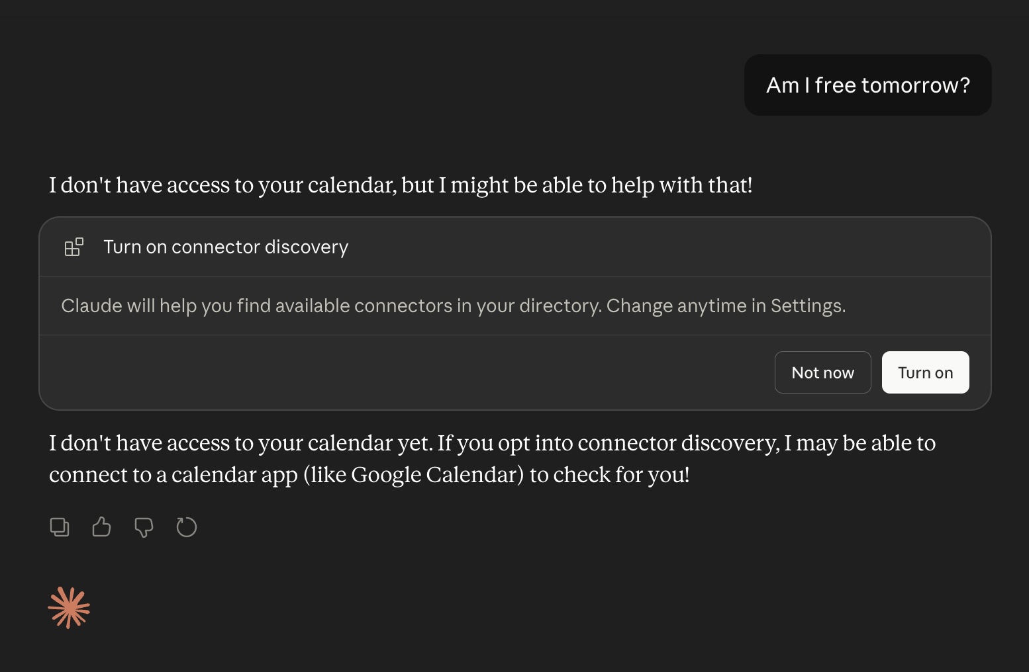1029x672 pixels.
Task: Click the first reply line about calendar access
Action: 401,185
